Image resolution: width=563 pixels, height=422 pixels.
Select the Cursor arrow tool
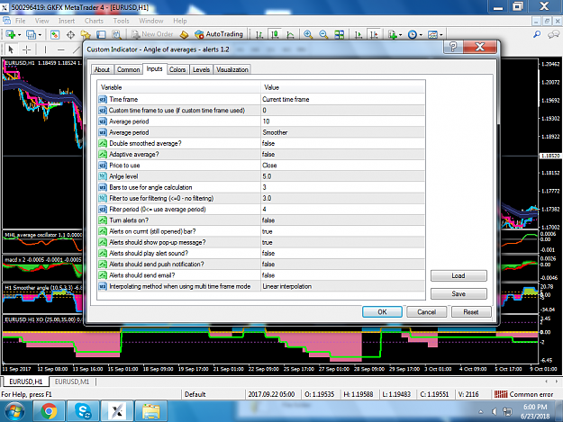[x=11, y=49]
